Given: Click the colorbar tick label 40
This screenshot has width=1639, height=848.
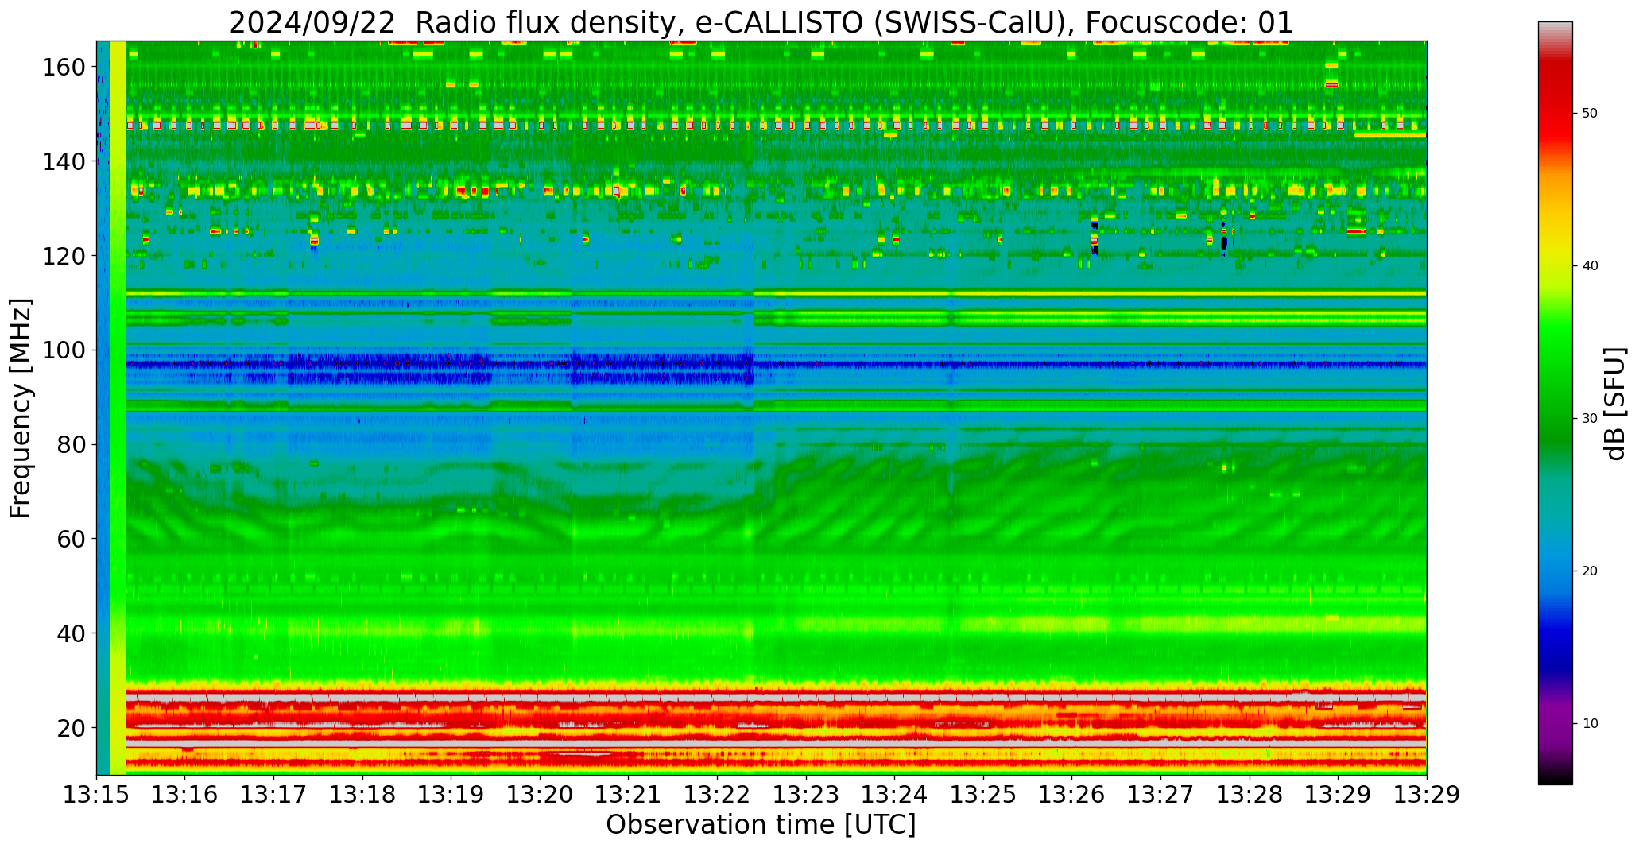Looking at the screenshot, I should 1590,266.
